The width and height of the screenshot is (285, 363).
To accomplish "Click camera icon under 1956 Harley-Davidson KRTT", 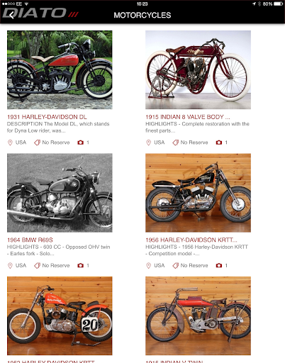I will coord(219,266).
